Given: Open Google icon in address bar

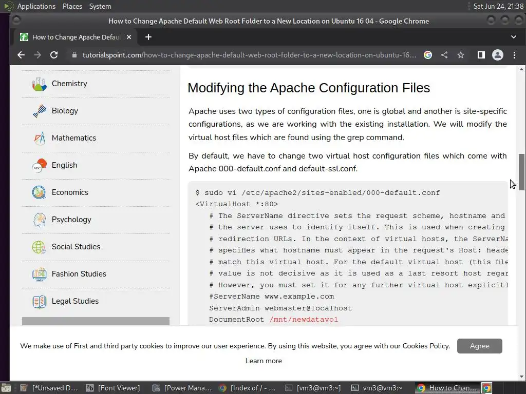Looking at the screenshot, I should tap(428, 55).
